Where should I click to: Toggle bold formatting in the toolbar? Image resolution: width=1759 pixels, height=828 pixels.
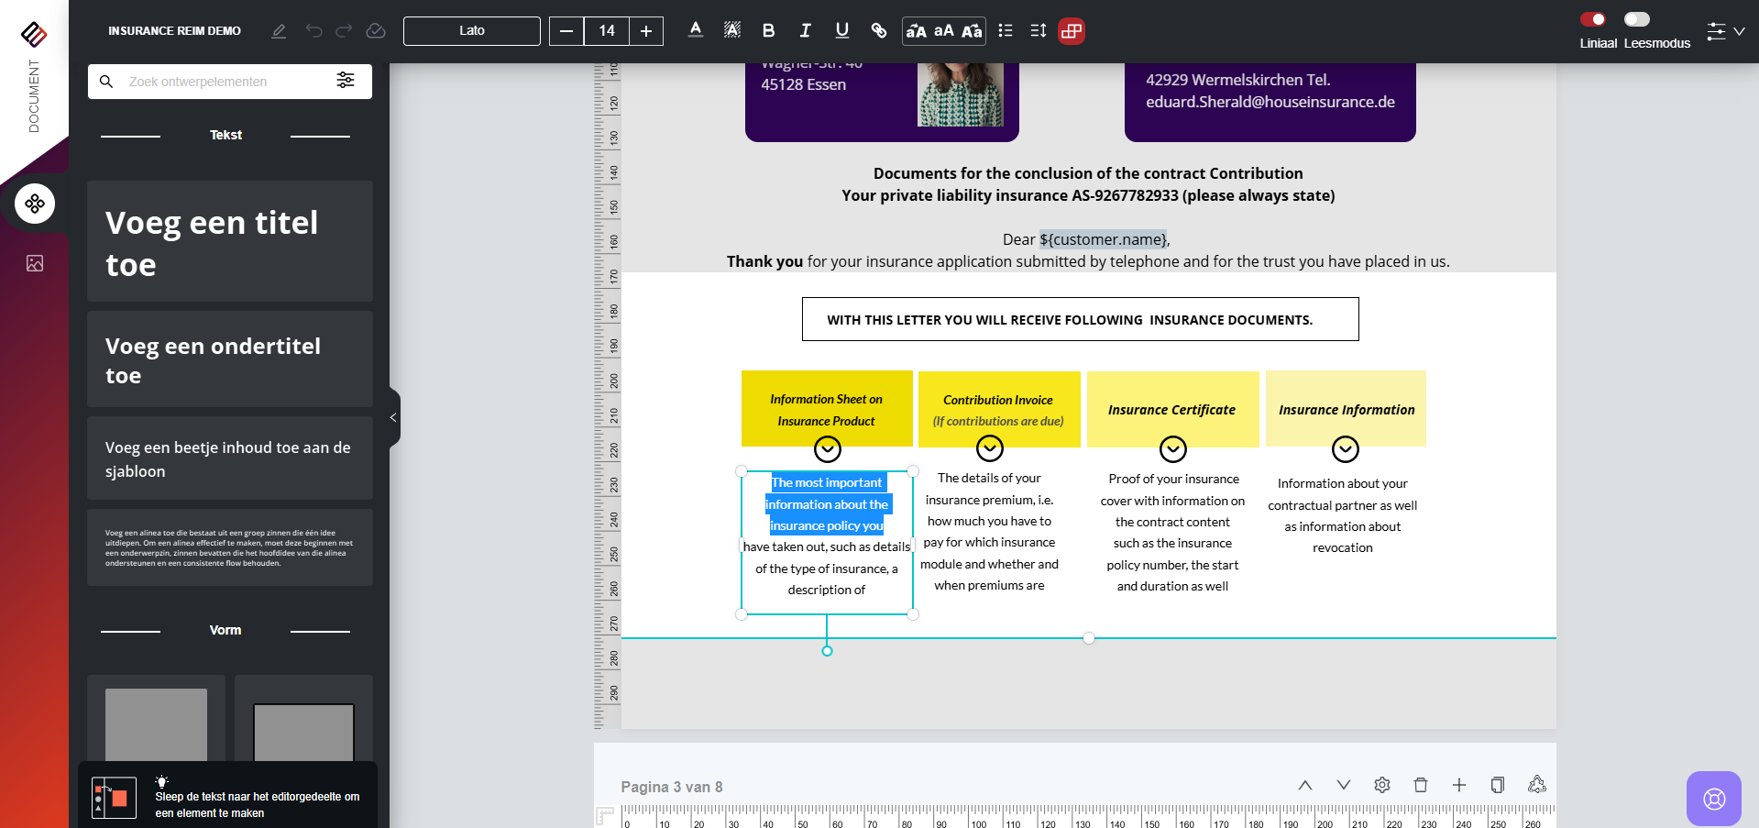click(x=768, y=31)
